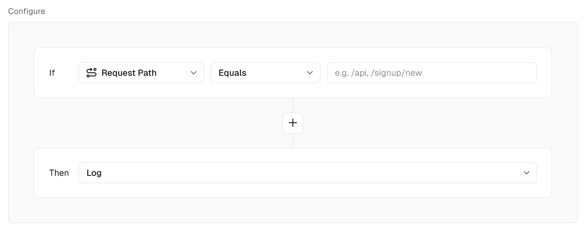Expand the Then action Log dropdown
This screenshot has height=233, width=587.
(x=308, y=173)
